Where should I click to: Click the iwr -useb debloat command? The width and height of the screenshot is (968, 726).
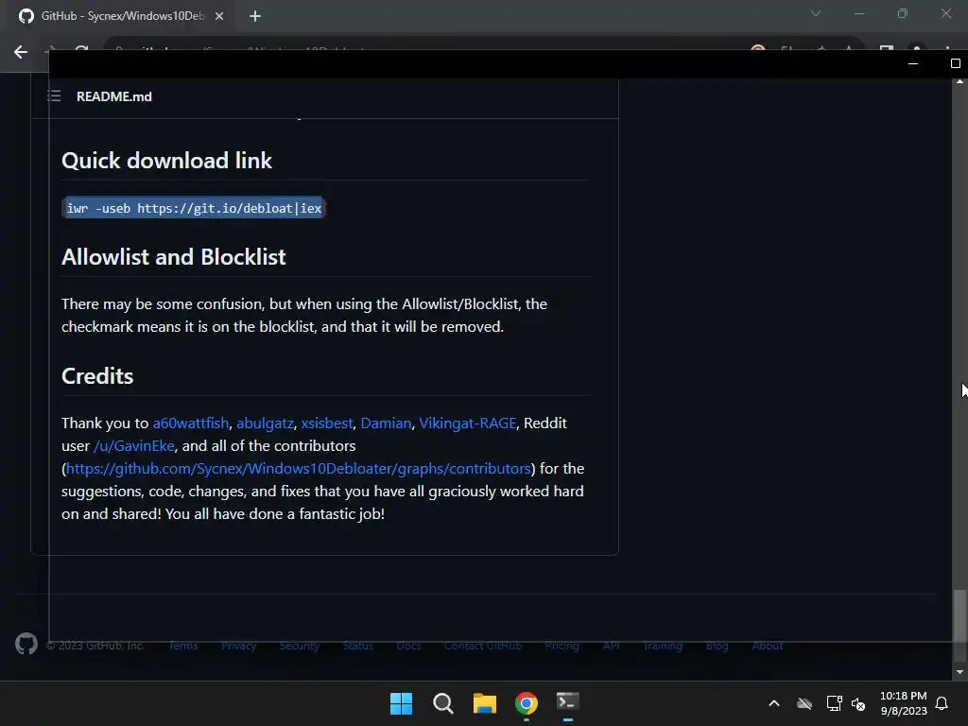tap(194, 208)
